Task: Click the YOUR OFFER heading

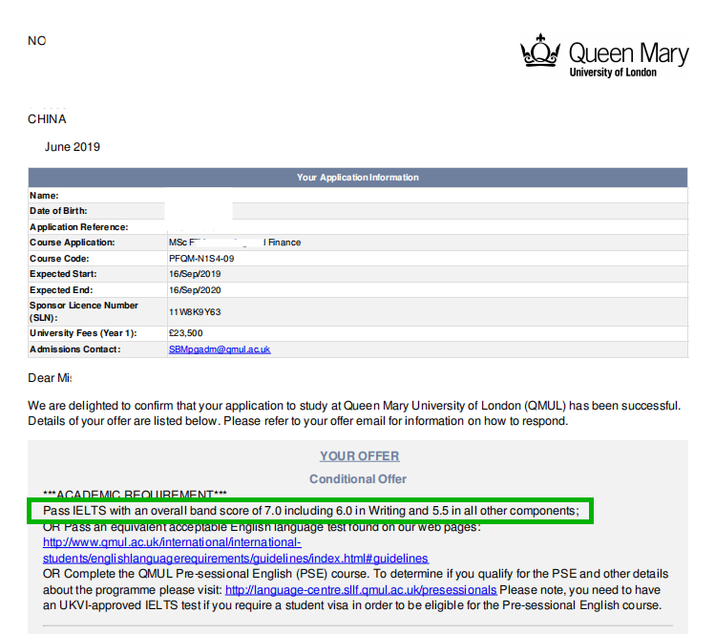Action: tap(359, 456)
